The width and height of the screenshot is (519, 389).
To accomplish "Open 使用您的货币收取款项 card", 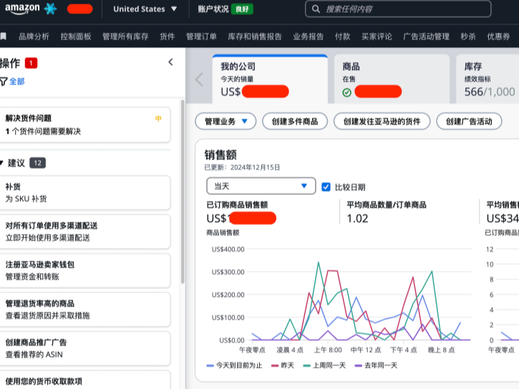I will click(85, 380).
